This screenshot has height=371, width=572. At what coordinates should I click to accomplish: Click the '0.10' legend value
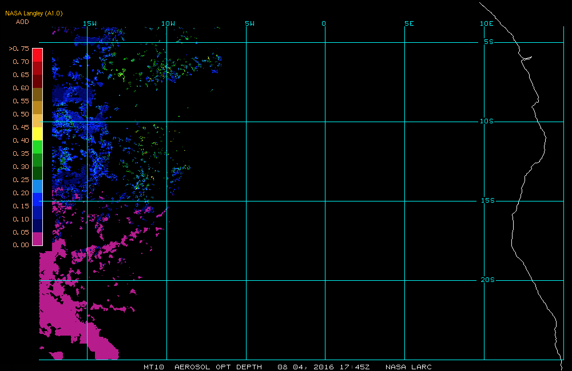(21, 219)
